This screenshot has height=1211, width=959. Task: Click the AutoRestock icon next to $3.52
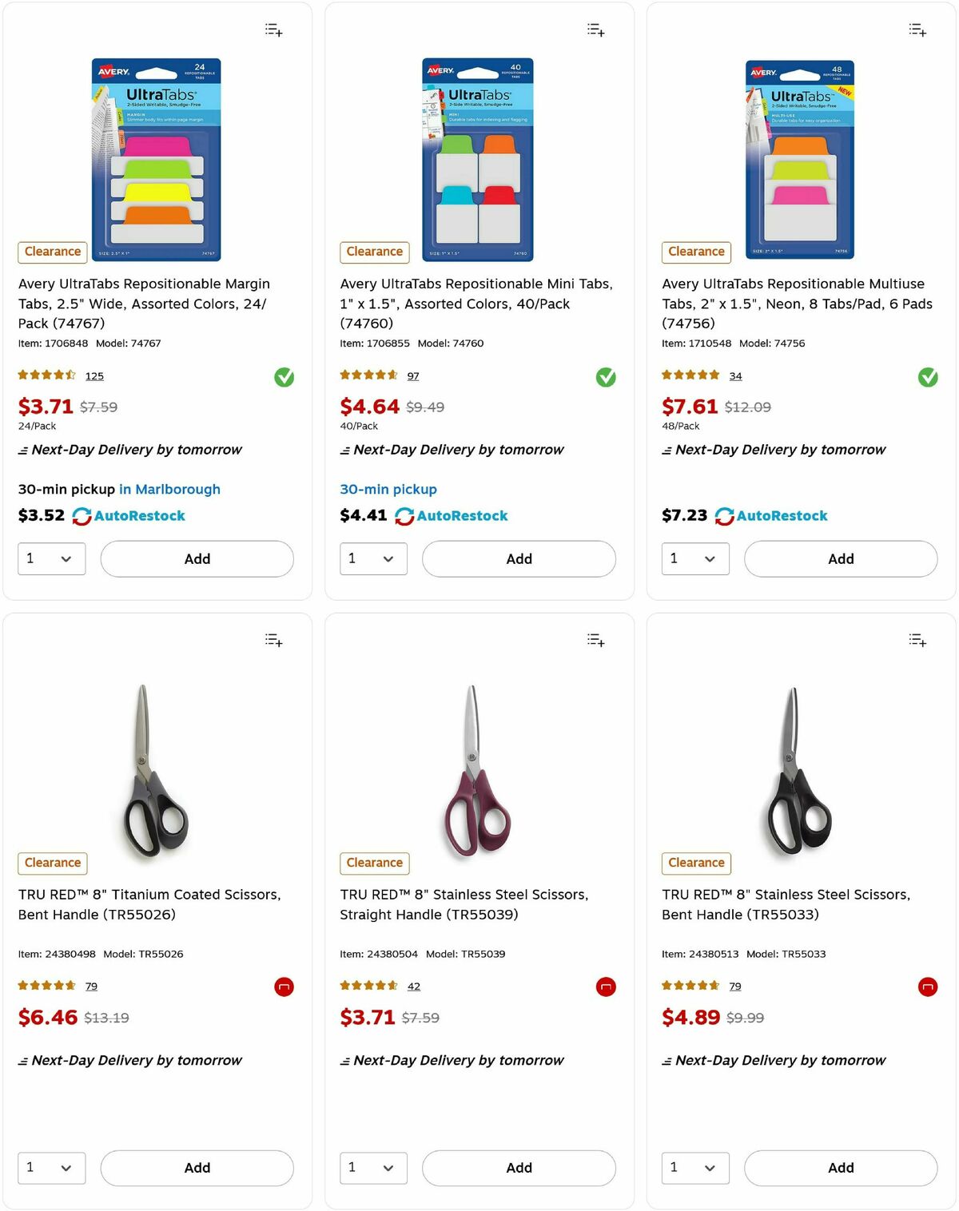81,516
